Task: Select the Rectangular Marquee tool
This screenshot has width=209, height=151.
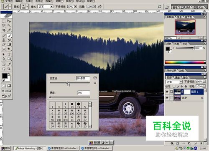Action: [4, 21]
